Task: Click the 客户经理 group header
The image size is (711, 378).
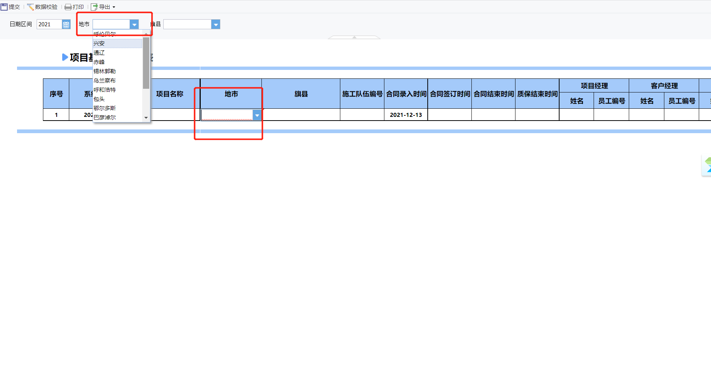Action: [664, 86]
